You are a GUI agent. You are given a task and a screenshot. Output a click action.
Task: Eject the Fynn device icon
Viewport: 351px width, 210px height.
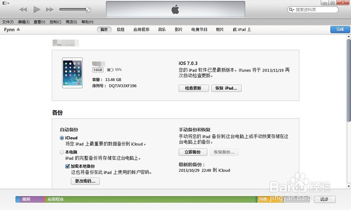pyautogui.click(x=18, y=29)
